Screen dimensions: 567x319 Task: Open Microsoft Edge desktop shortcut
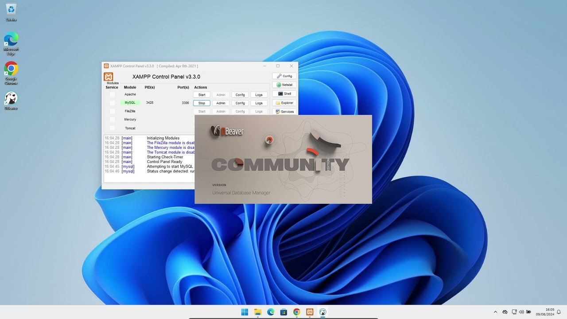click(11, 44)
